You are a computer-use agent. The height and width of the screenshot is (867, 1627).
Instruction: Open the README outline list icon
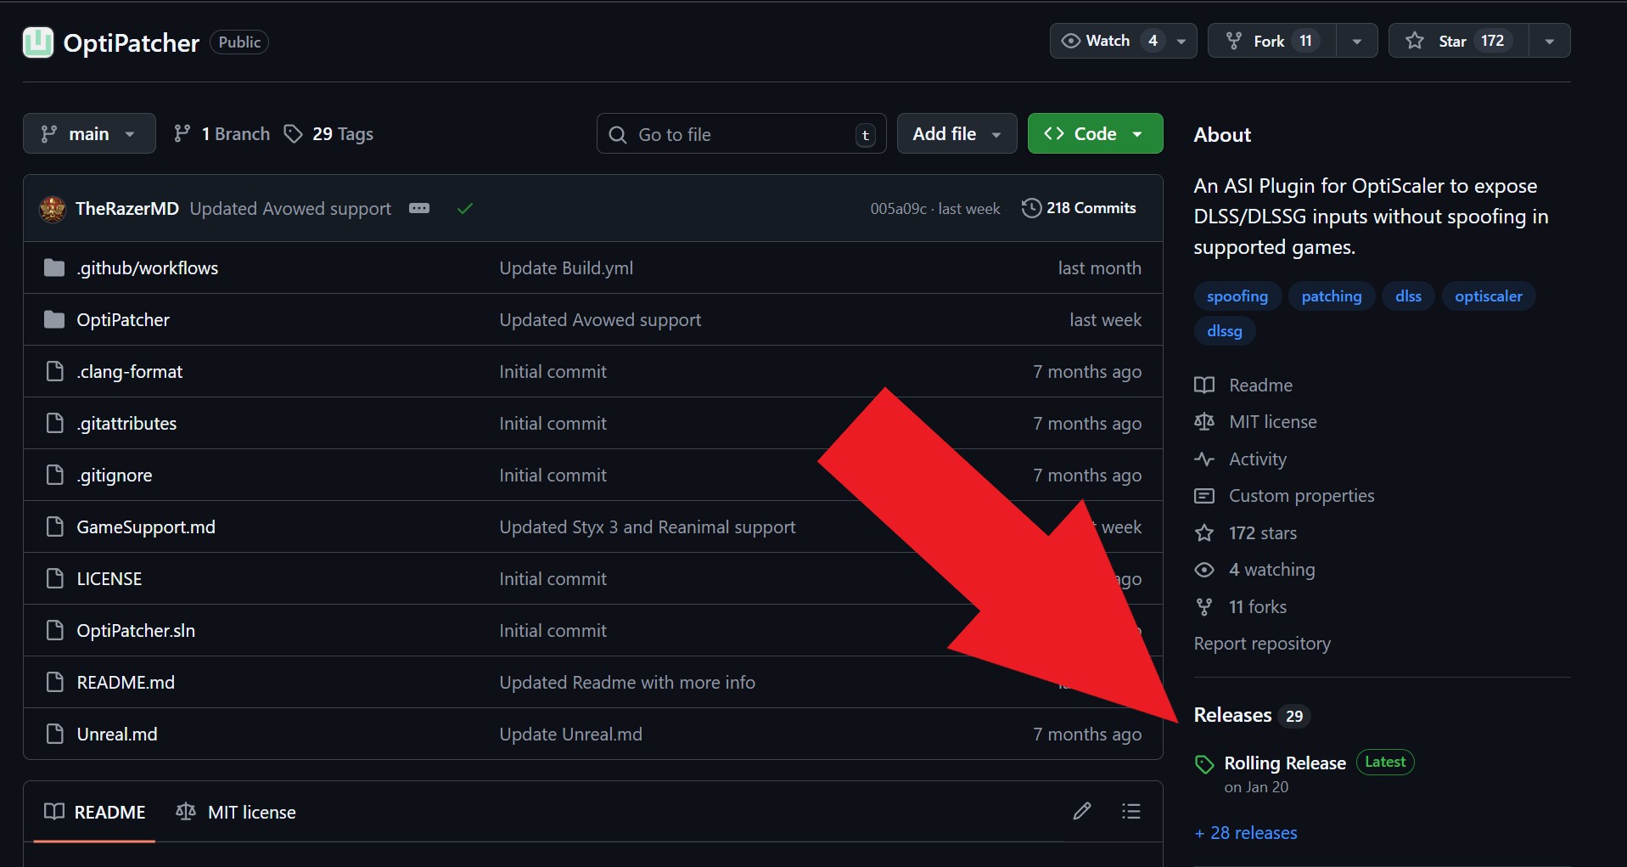(1130, 812)
